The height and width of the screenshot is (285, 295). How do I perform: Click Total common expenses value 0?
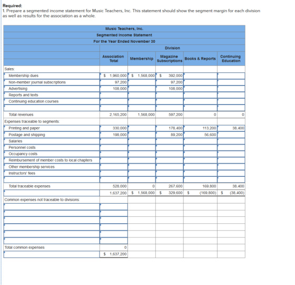125,248
